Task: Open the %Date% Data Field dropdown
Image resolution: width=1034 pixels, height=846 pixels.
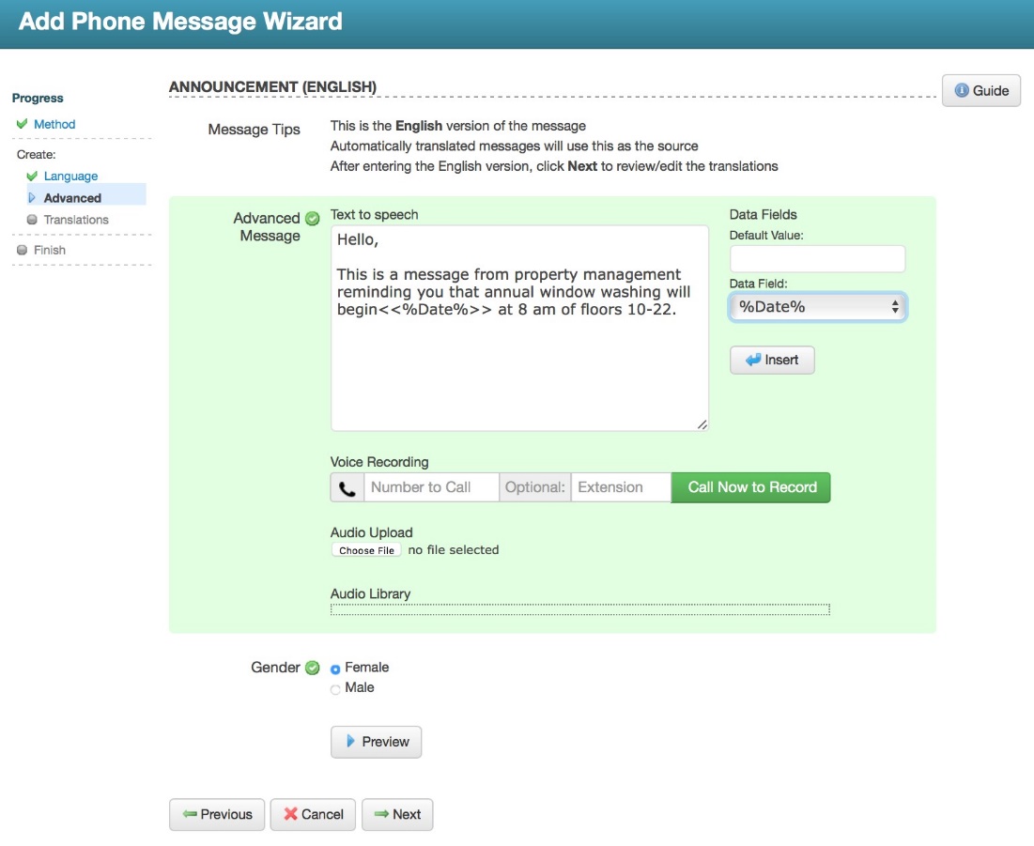Action: click(x=817, y=306)
